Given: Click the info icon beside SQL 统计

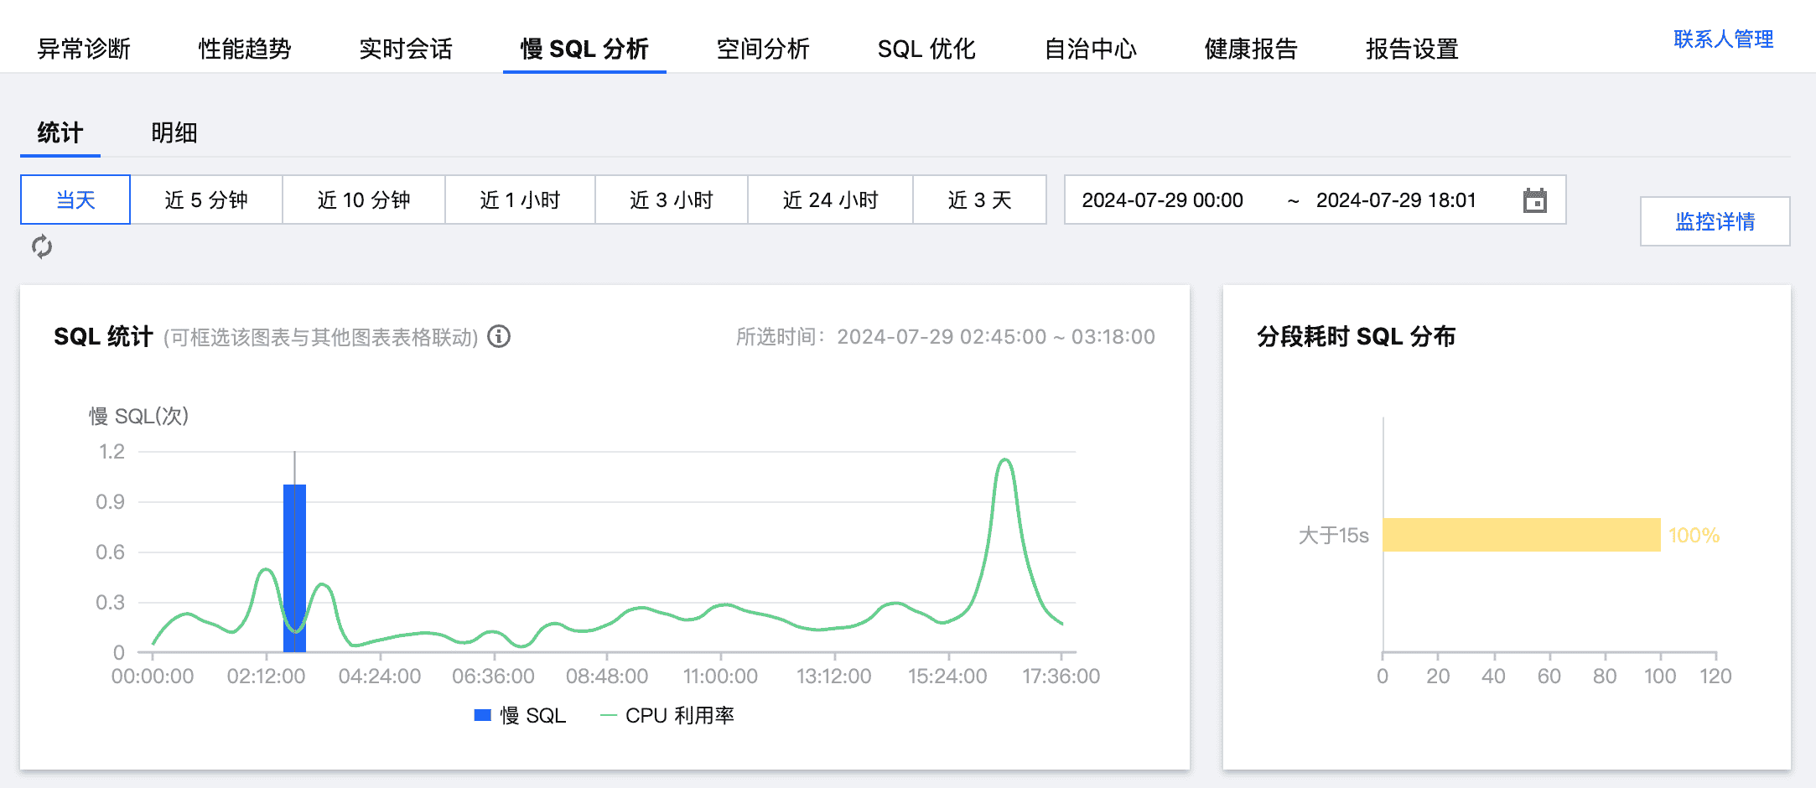Looking at the screenshot, I should point(499,336).
